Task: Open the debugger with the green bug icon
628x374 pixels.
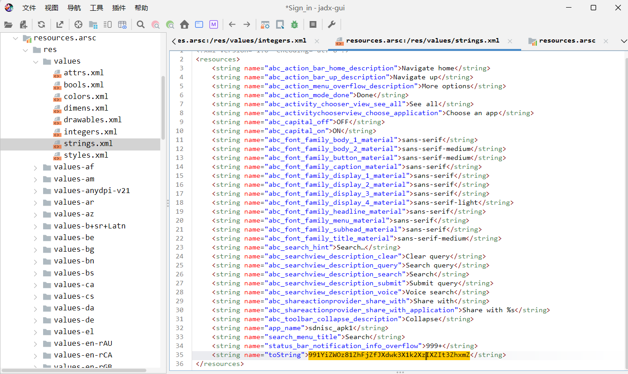Action: [x=294, y=25]
